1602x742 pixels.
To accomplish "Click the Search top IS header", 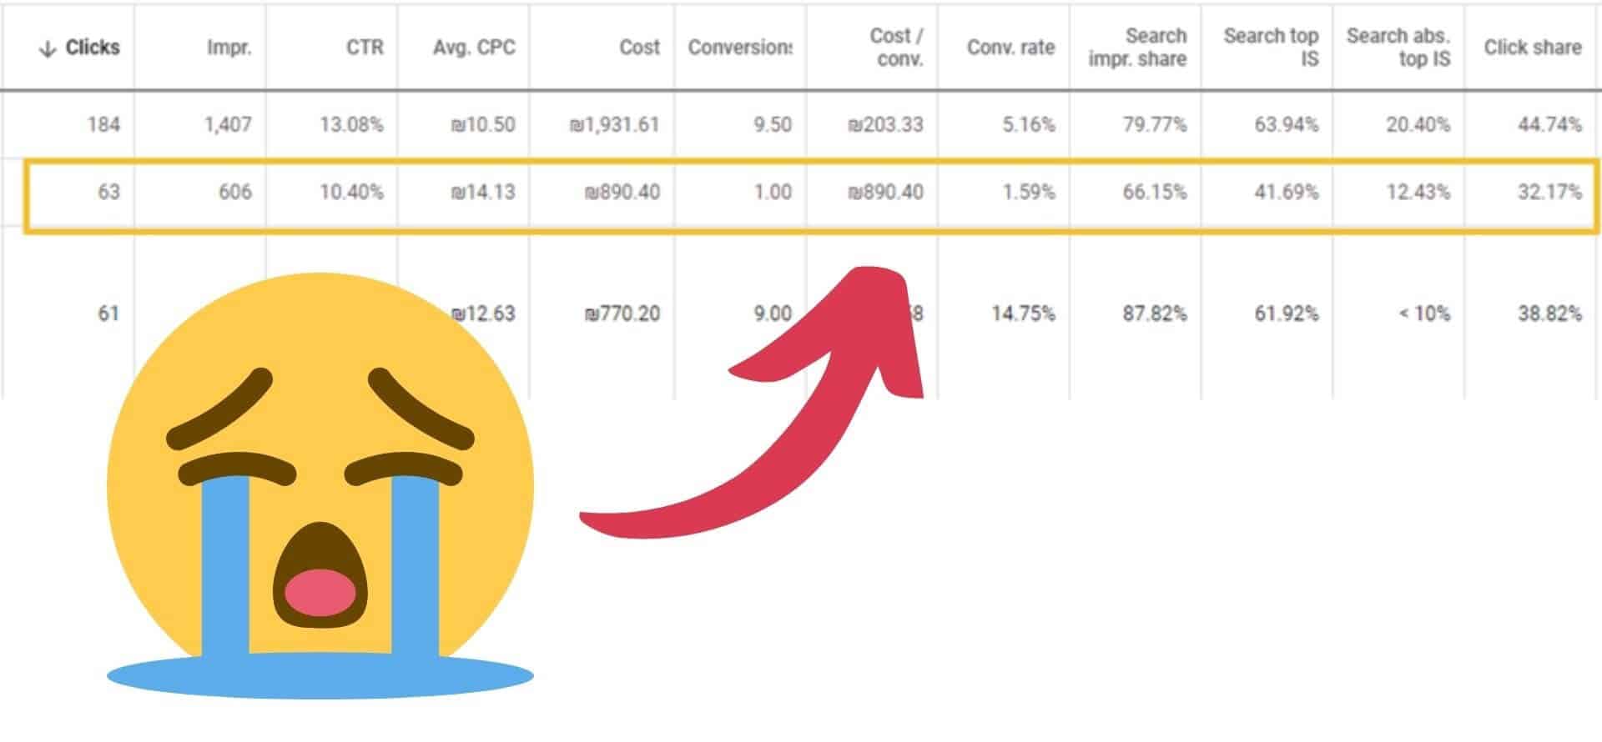I will (x=1271, y=48).
